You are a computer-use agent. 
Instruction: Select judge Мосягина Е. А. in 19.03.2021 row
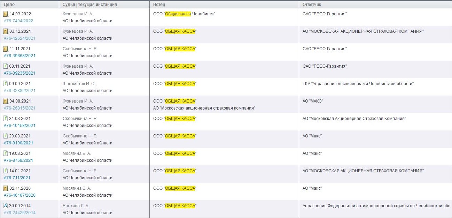pos(77,153)
